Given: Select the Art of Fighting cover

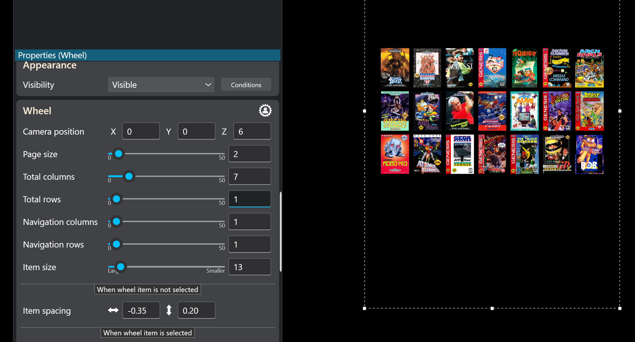Looking at the screenshot, I should tap(557, 111).
